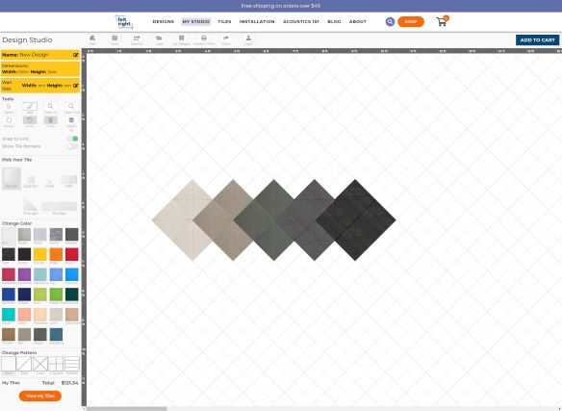This screenshot has width=562, height=411.
Task: Open the About menu item
Action: pos(358,22)
